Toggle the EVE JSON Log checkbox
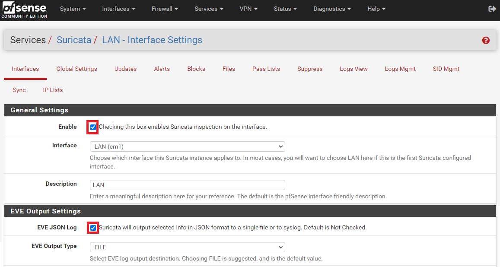500x267 pixels. [93, 228]
